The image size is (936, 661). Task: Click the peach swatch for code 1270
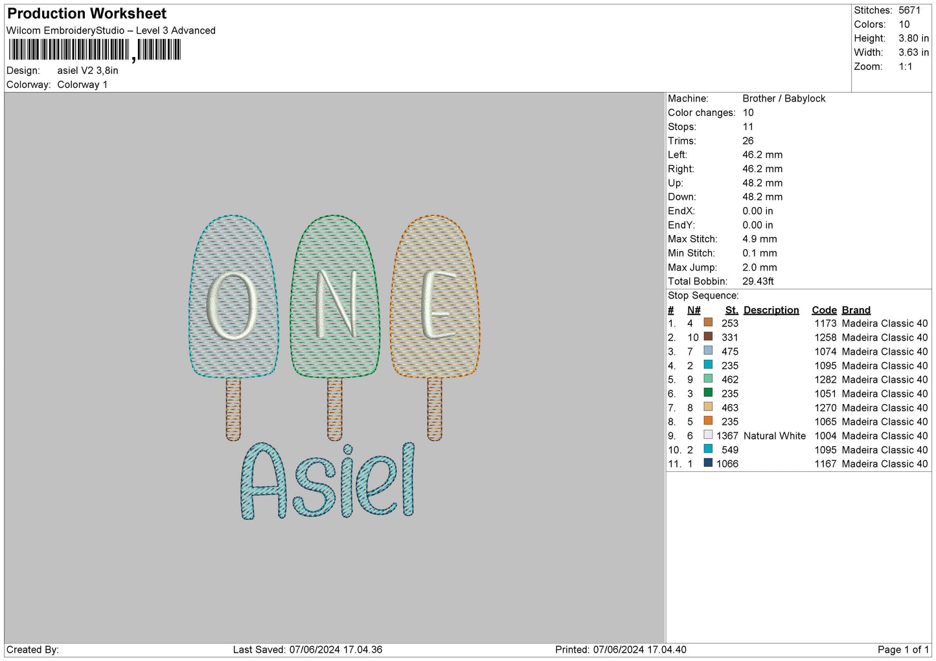pyautogui.click(x=708, y=407)
